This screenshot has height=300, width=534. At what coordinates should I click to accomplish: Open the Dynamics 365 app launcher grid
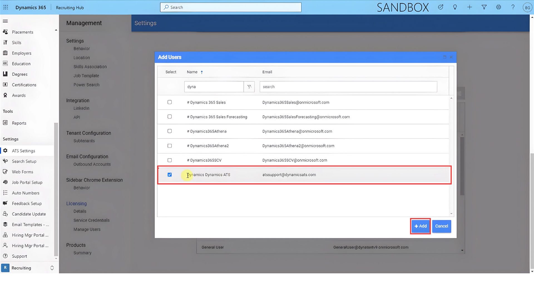click(x=6, y=7)
